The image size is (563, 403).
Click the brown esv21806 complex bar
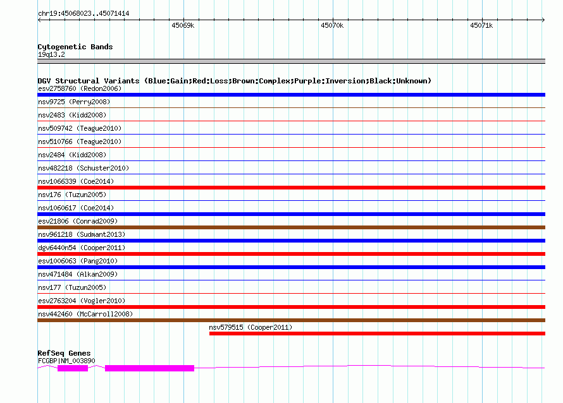(291, 227)
